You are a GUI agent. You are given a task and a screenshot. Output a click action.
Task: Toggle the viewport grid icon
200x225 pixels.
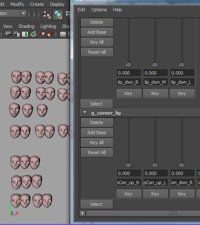(63, 34)
